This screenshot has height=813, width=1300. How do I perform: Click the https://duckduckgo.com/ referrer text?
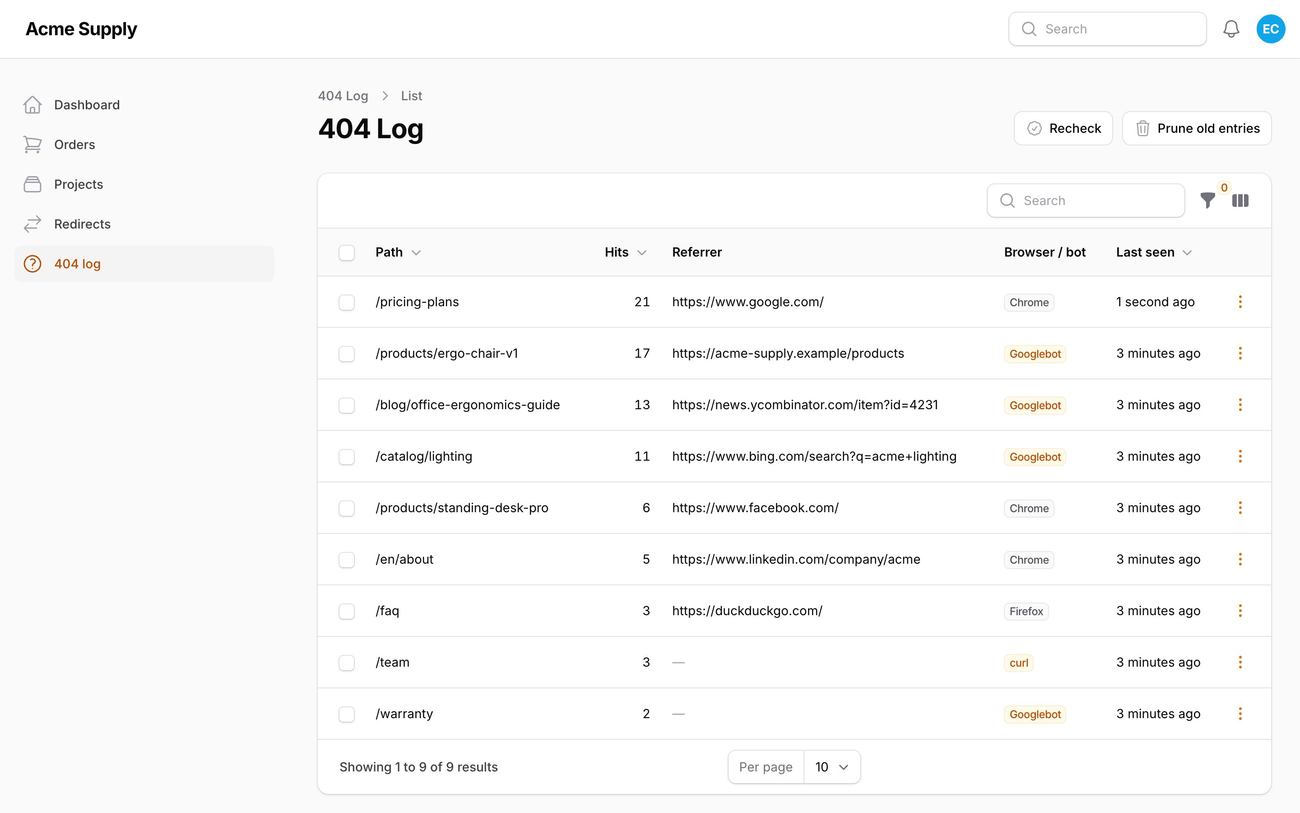(x=747, y=611)
